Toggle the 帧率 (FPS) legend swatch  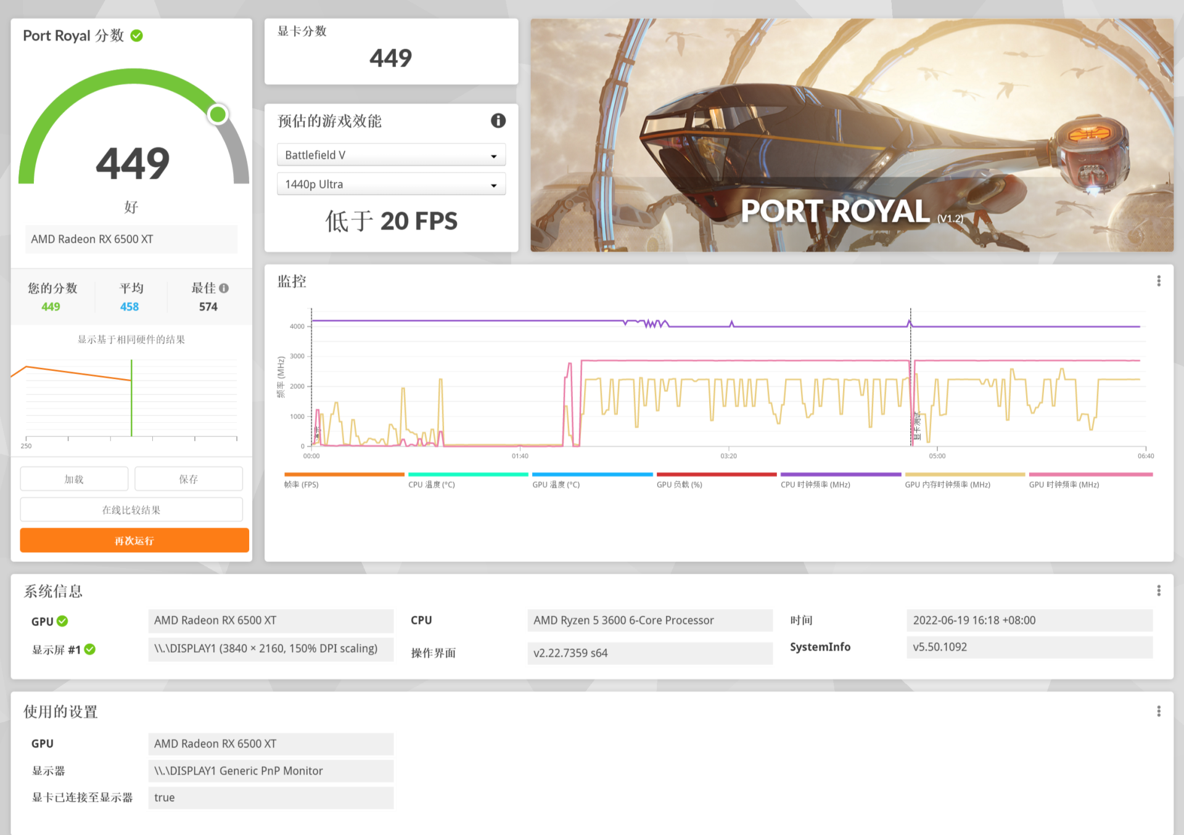[344, 475]
